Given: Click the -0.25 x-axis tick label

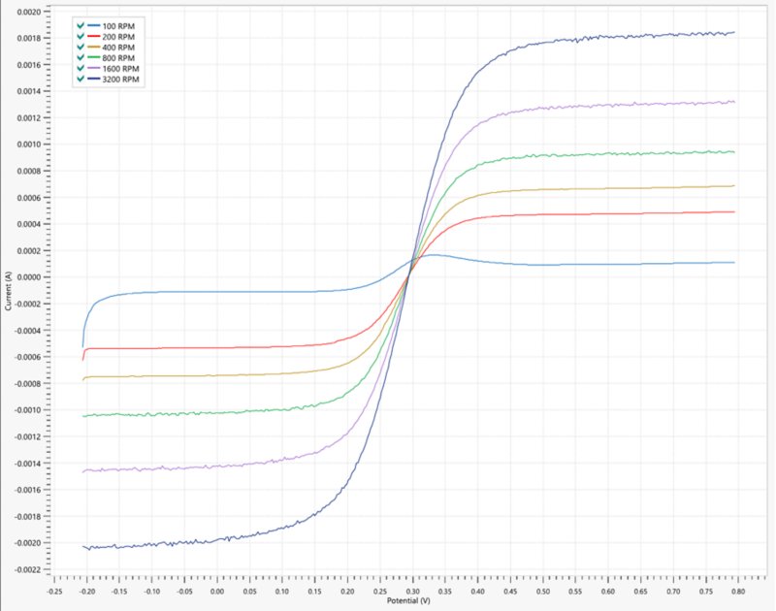Looking at the screenshot, I should [54, 592].
